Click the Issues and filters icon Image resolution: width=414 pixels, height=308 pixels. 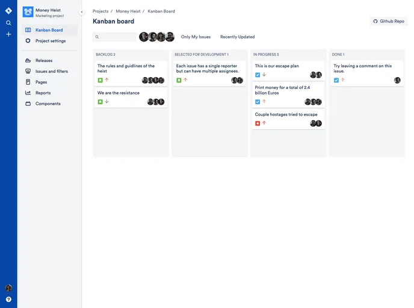pyautogui.click(x=28, y=71)
